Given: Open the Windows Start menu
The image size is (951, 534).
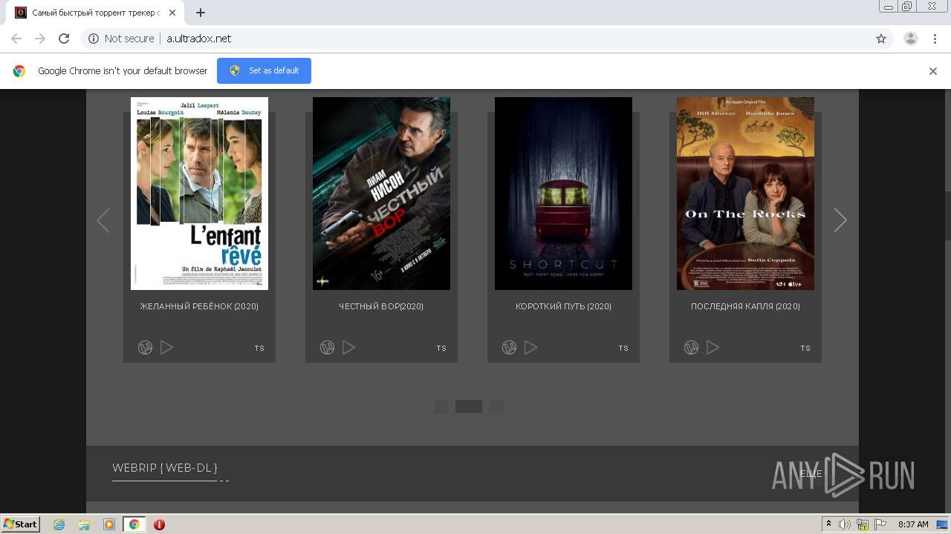Looking at the screenshot, I should 21,524.
